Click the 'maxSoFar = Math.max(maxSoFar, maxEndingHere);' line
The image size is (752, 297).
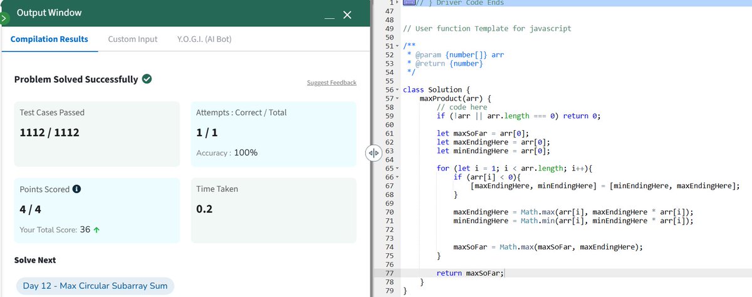tap(548, 247)
